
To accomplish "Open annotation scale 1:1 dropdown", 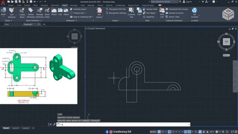I will point(212,132).
